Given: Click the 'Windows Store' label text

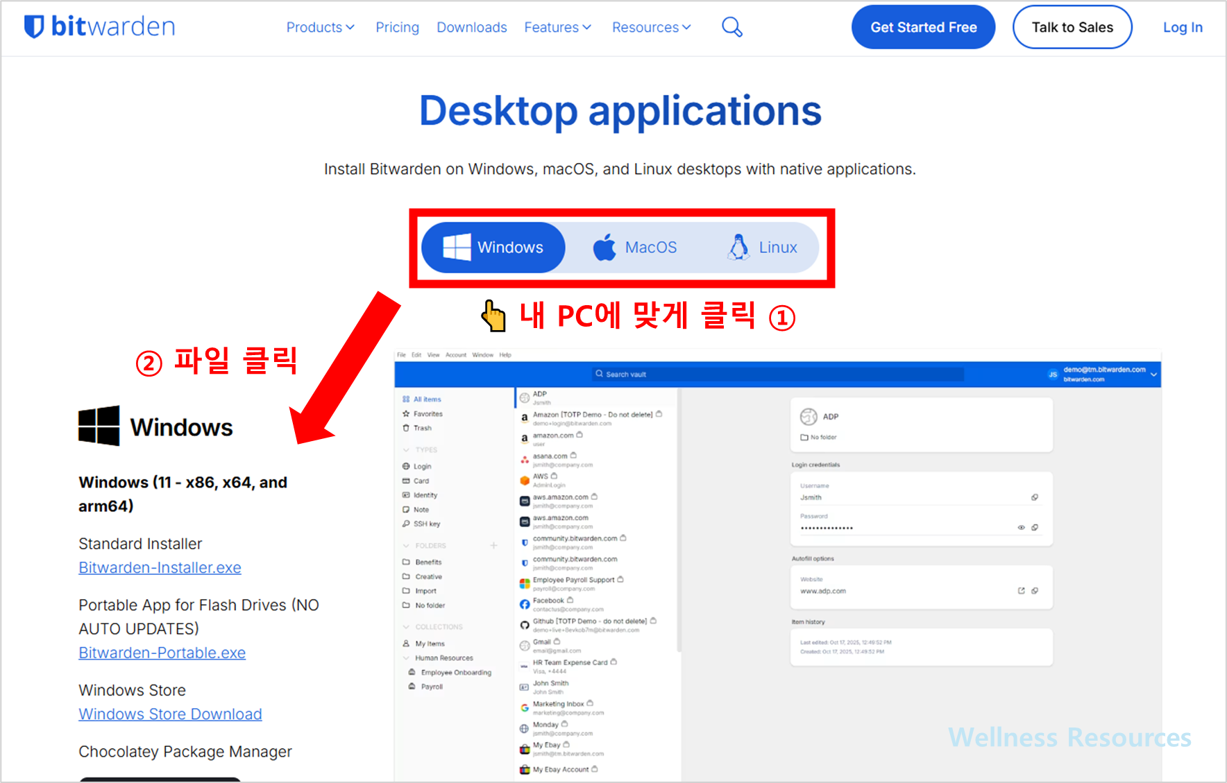Looking at the screenshot, I should click(x=132, y=690).
